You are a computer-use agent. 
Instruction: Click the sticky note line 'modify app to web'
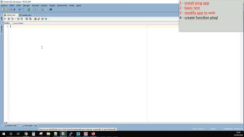click(200, 13)
